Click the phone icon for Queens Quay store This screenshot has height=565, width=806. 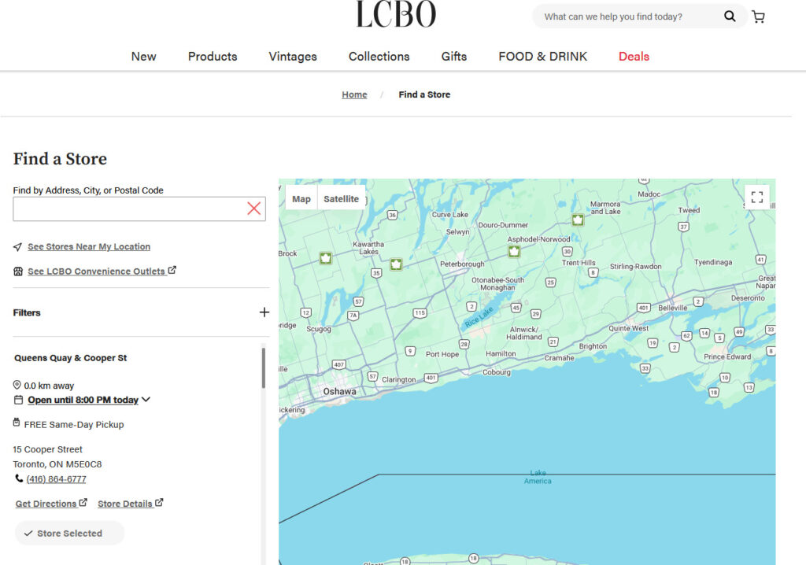coord(19,478)
